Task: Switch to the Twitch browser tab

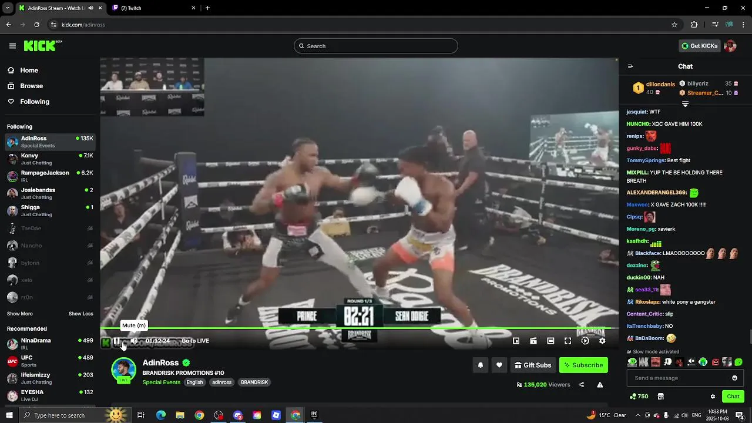Action: point(154,8)
